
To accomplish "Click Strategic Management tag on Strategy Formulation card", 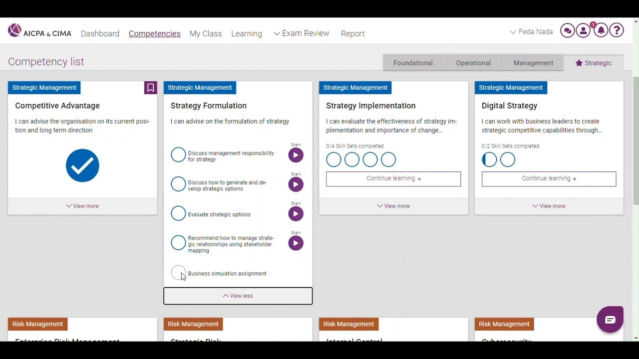I will point(200,88).
